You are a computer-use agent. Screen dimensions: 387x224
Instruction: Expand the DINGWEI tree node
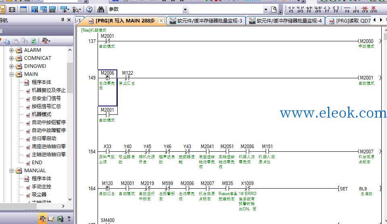tap(11, 66)
